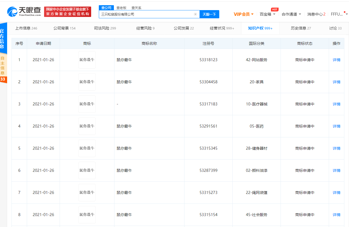This screenshot has width=349, height=227.
Task: Open trademark thumbnail in row 1
Action: coord(87,60)
